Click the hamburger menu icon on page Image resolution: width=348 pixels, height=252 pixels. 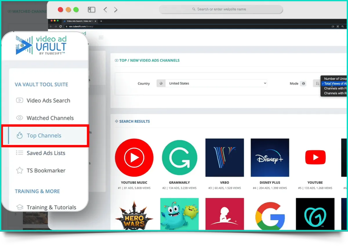(x=101, y=37)
